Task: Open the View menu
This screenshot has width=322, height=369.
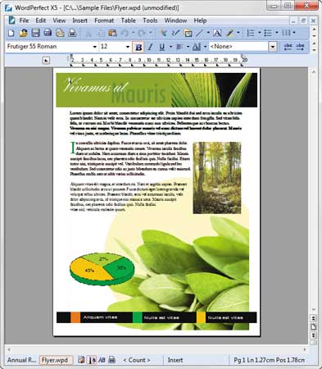Action: (x=59, y=20)
